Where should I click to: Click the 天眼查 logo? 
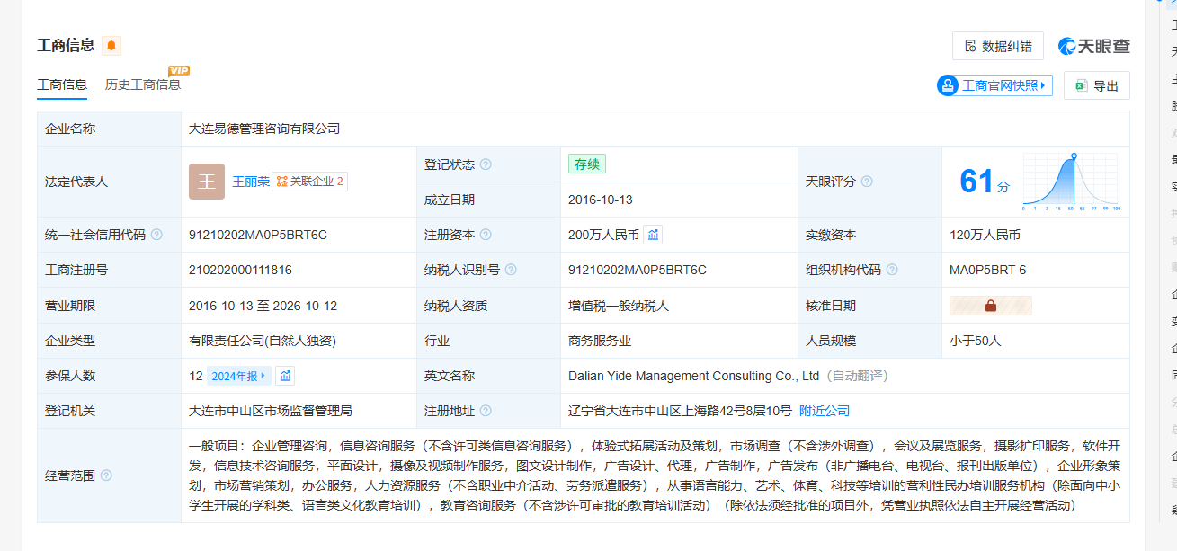point(1094,46)
